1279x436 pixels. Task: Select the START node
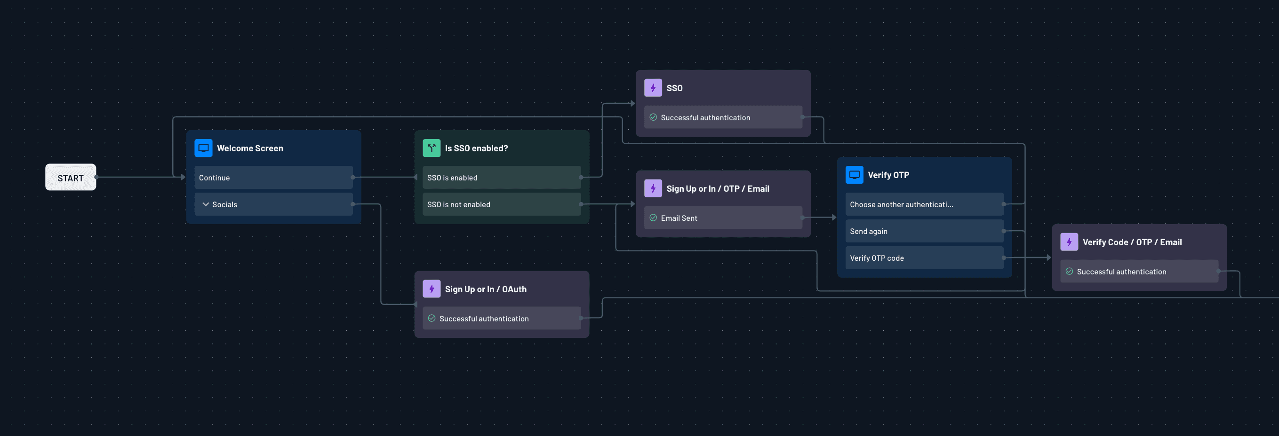(71, 178)
